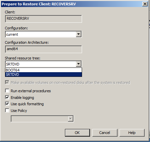
Task: Click the Client field showing RECOVERSRV
Action: [44, 19]
